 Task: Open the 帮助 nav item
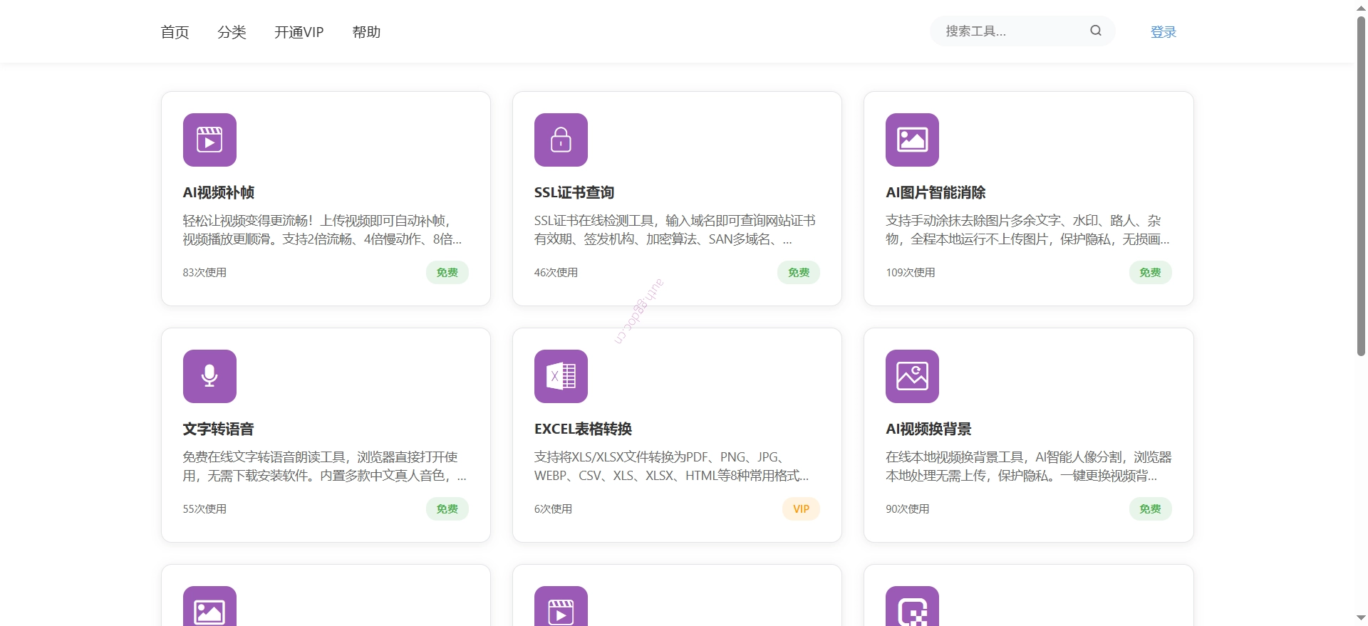[366, 32]
